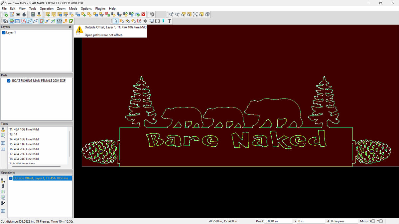
Task: Open the Mode menu
Action: [73, 9]
